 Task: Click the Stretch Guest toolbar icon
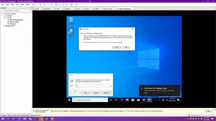76,4
